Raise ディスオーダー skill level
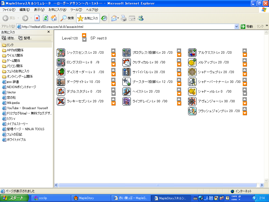Screen dimensions: 269x202 pyautogui.click(x=113, y=70)
